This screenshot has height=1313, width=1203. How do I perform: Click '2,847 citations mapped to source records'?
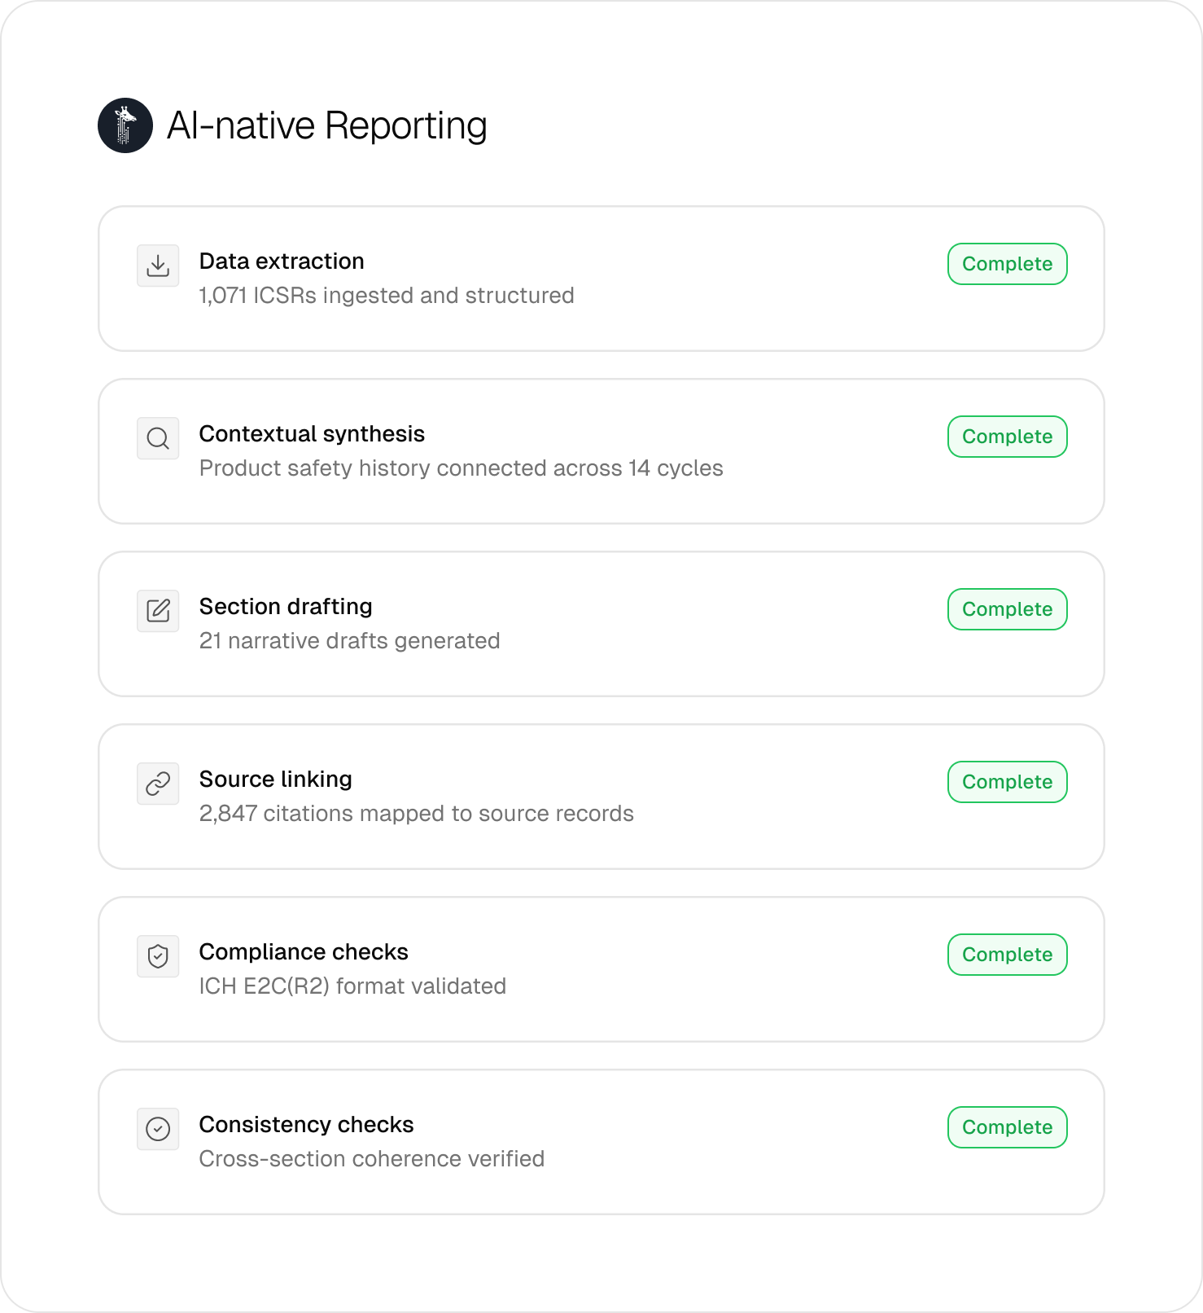click(x=417, y=814)
